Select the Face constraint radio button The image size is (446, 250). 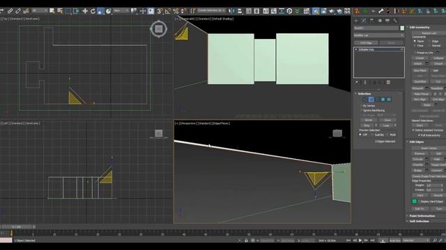coord(415,46)
